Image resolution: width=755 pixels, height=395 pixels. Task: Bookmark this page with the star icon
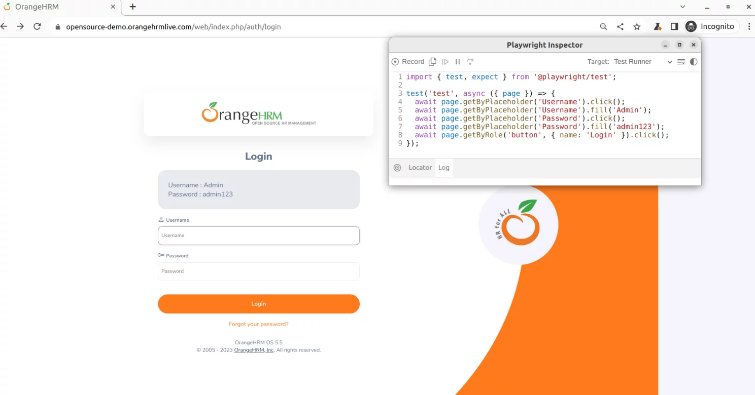click(x=637, y=27)
